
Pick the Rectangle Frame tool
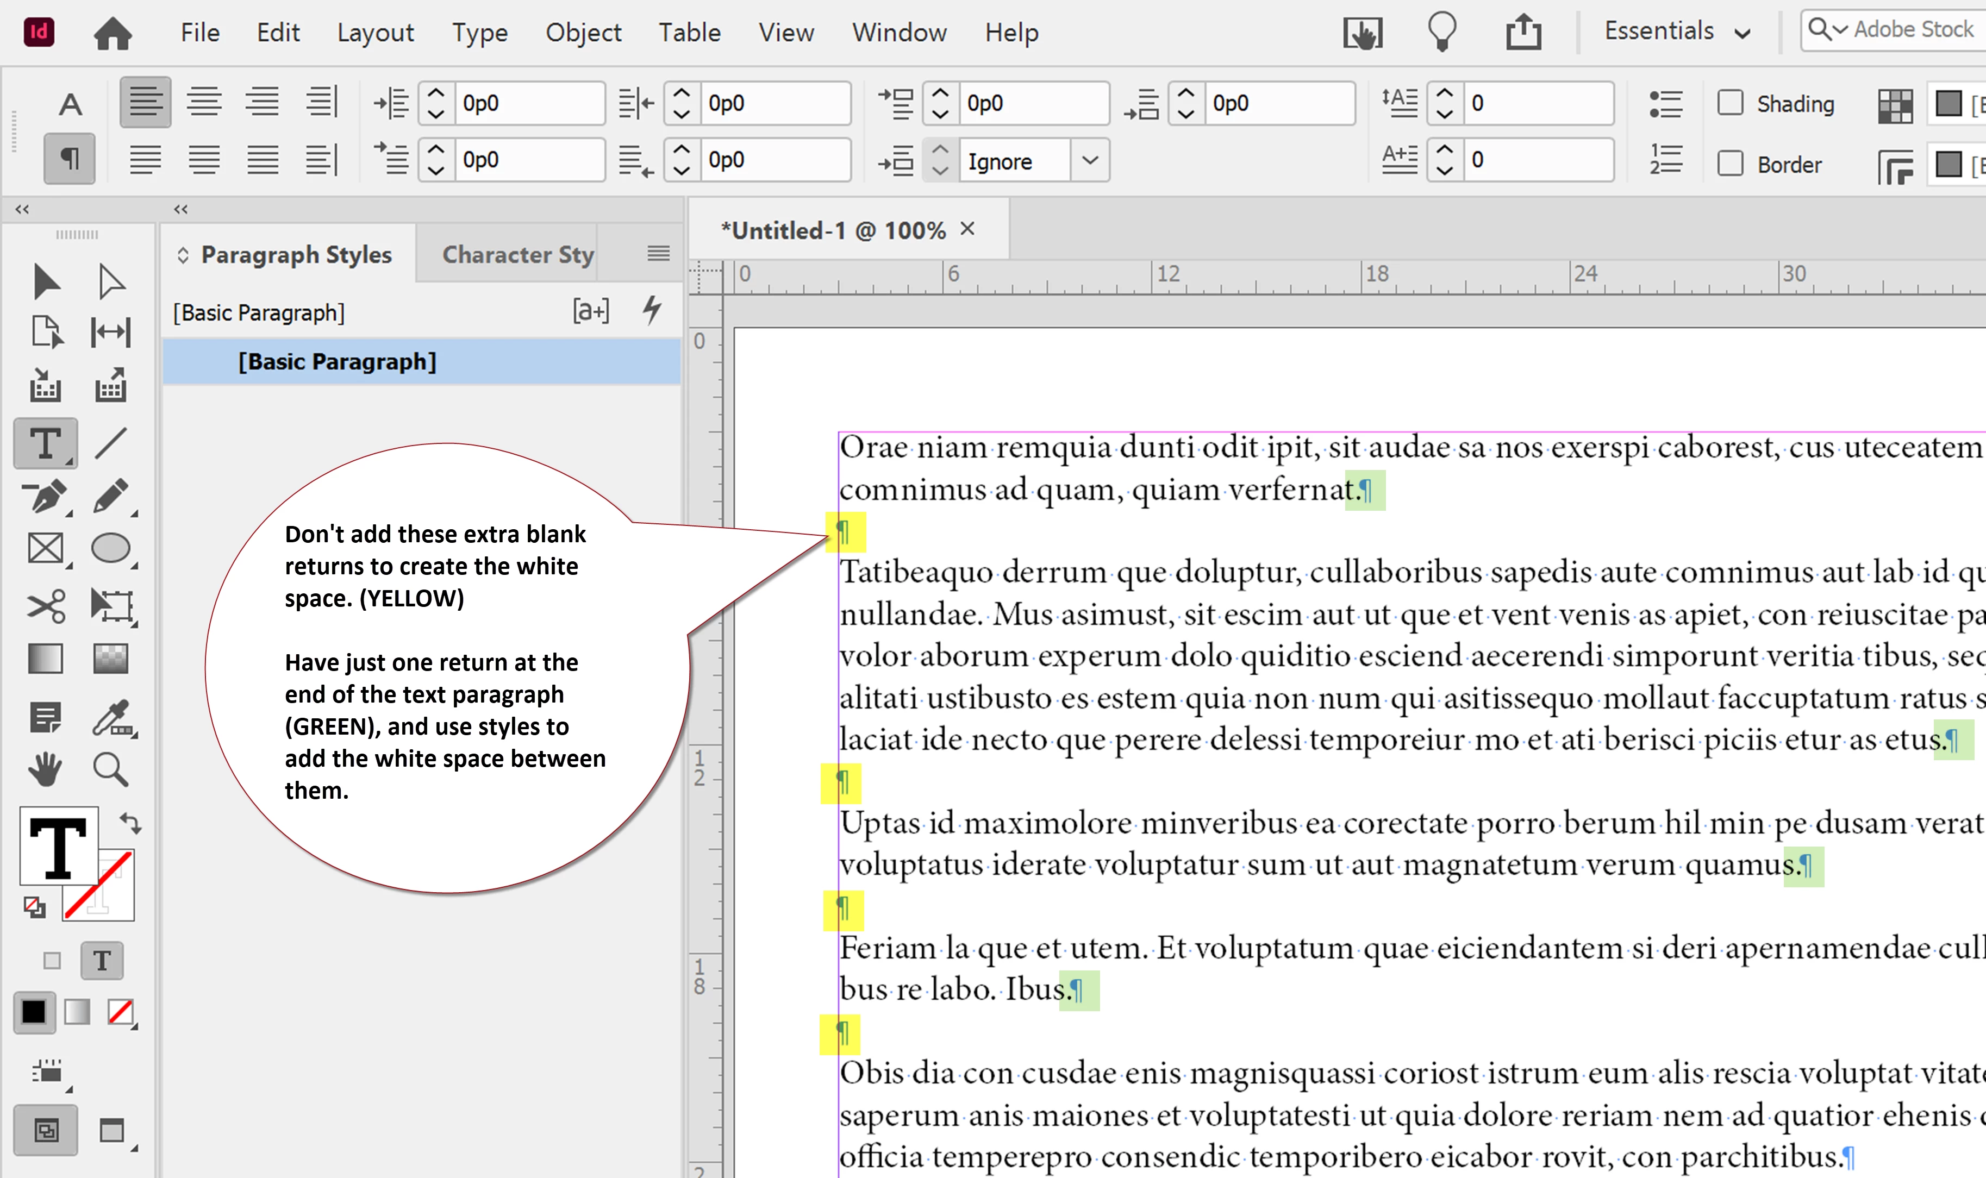click(x=45, y=548)
